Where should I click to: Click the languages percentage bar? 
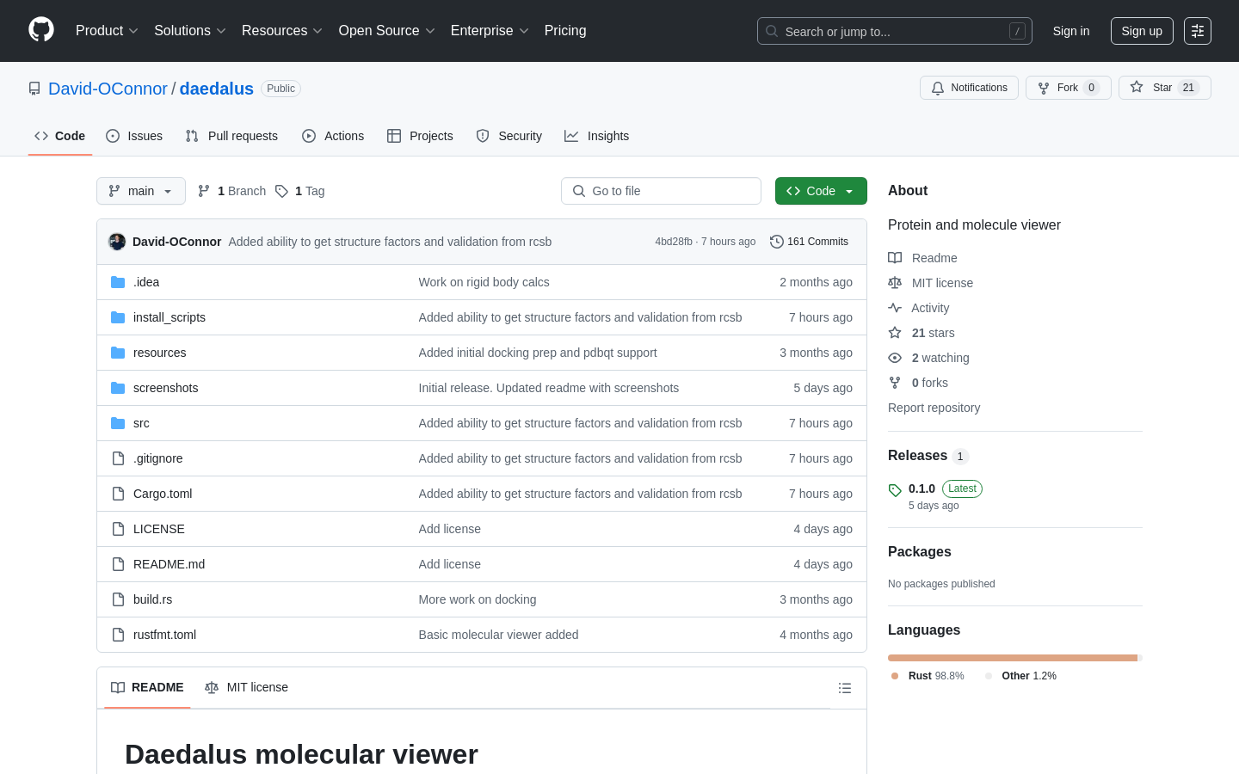click(1015, 658)
